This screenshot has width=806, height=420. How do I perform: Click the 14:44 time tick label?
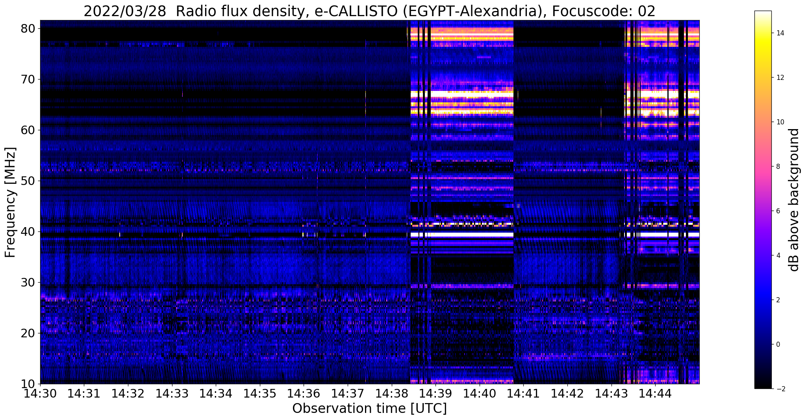(x=655, y=393)
